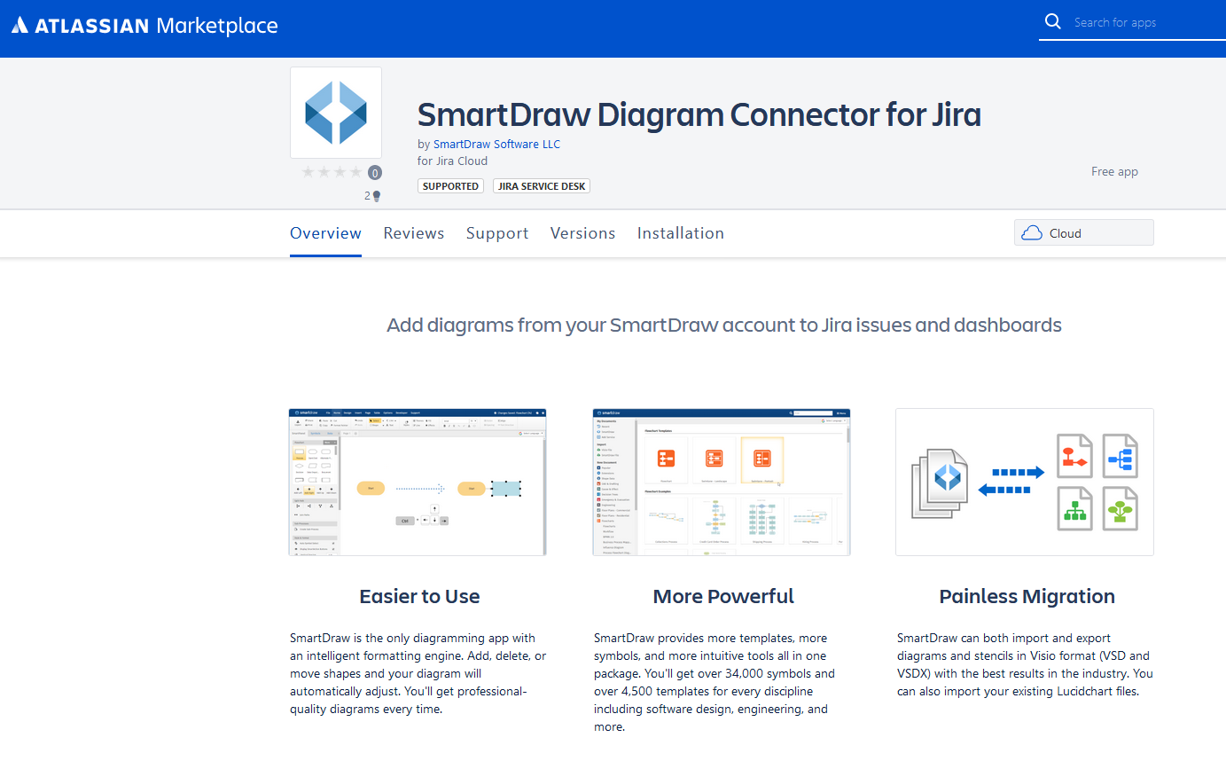Click the lightbulb icon under ratings

click(376, 196)
